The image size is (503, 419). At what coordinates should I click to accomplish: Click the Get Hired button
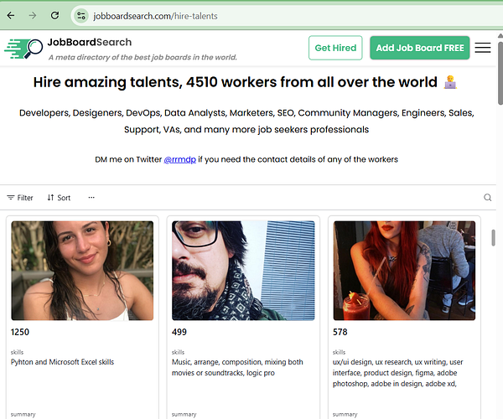[x=335, y=48]
